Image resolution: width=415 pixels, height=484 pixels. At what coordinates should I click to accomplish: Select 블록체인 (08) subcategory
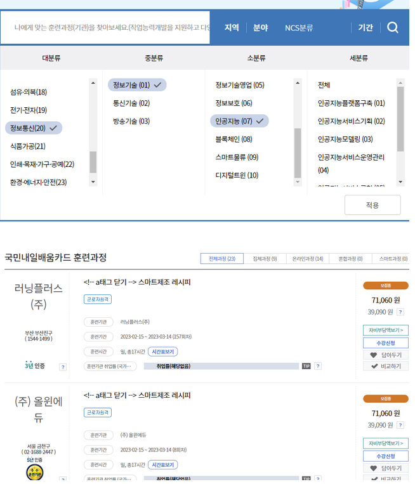tap(234, 139)
